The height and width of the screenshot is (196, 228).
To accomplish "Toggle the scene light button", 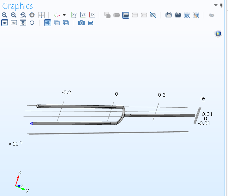I will point(48,23).
